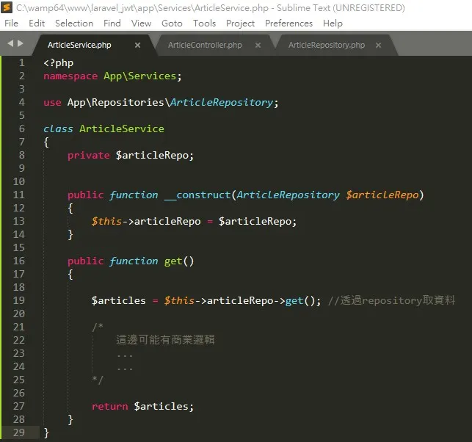Click '$articleRepo' constructor parameter

[382, 195]
